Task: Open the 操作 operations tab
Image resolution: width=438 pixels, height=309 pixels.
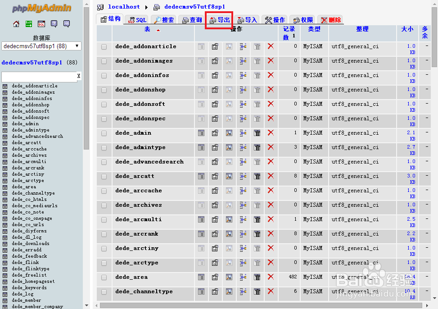Action: tap(275, 20)
